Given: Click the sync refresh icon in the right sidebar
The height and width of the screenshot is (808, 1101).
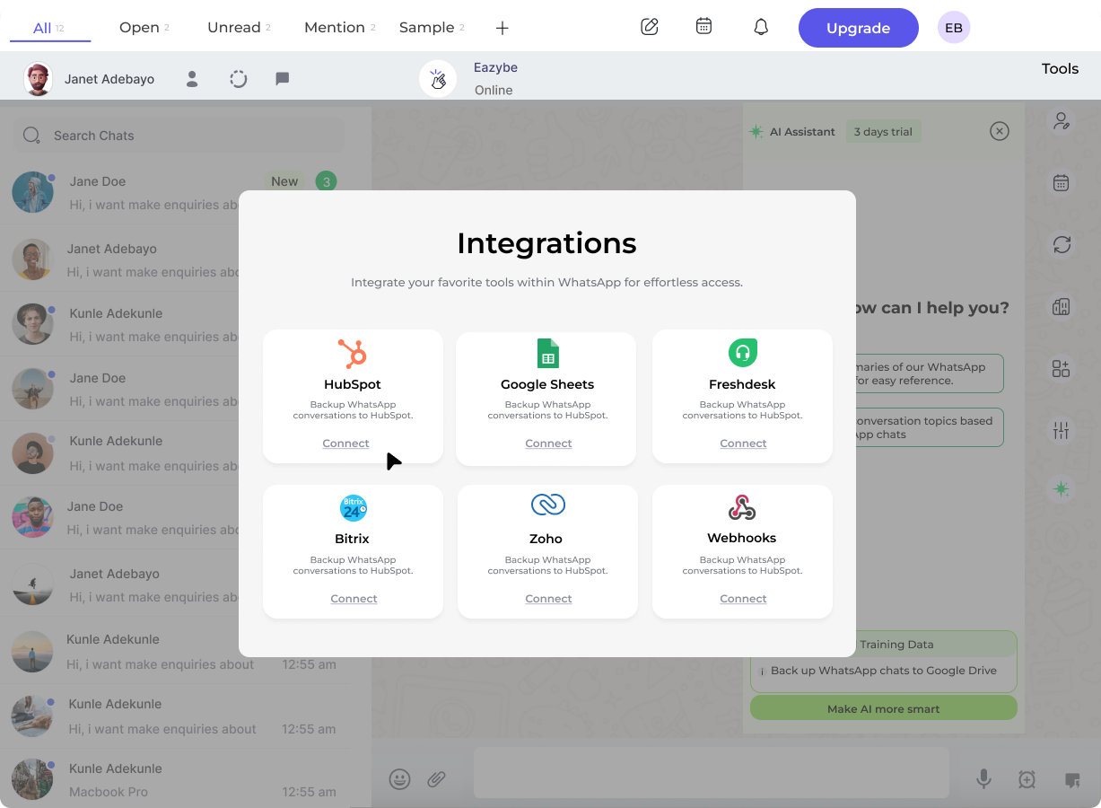Looking at the screenshot, I should pyautogui.click(x=1062, y=244).
